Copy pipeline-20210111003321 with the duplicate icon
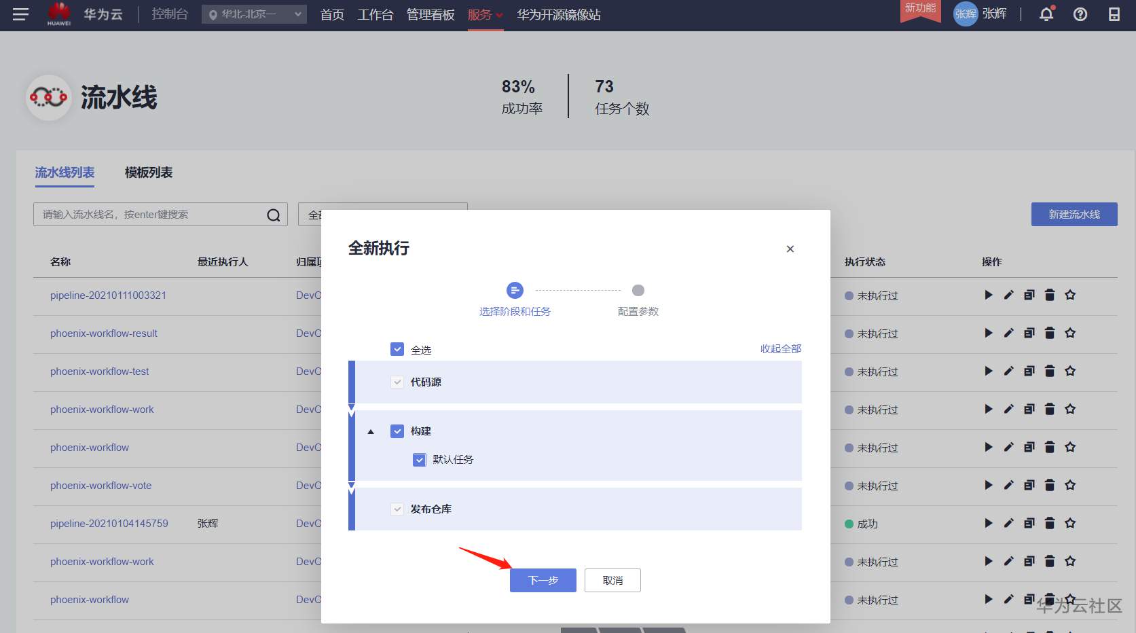 click(x=1029, y=295)
